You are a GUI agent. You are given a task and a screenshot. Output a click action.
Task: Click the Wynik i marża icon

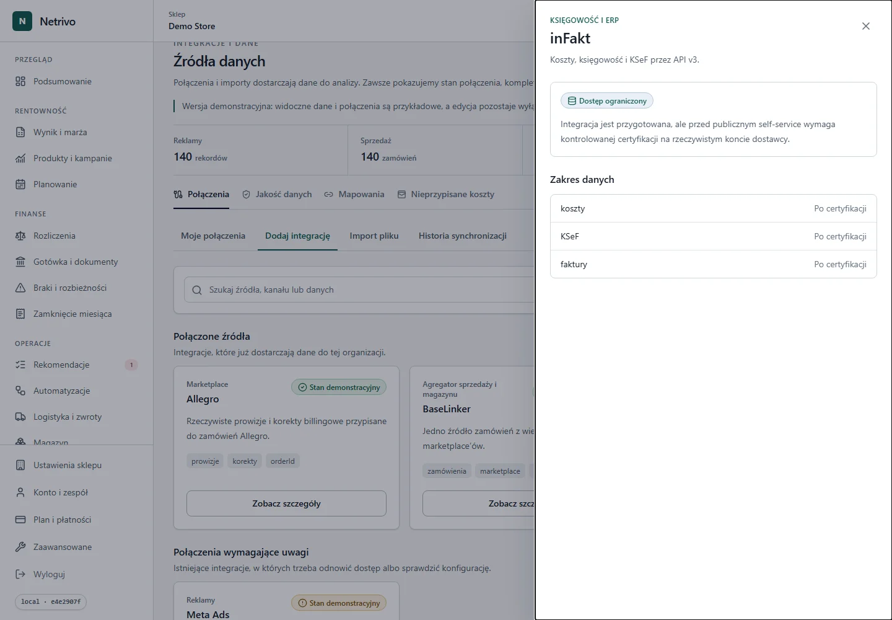pyautogui.click(x=20, y=132)
